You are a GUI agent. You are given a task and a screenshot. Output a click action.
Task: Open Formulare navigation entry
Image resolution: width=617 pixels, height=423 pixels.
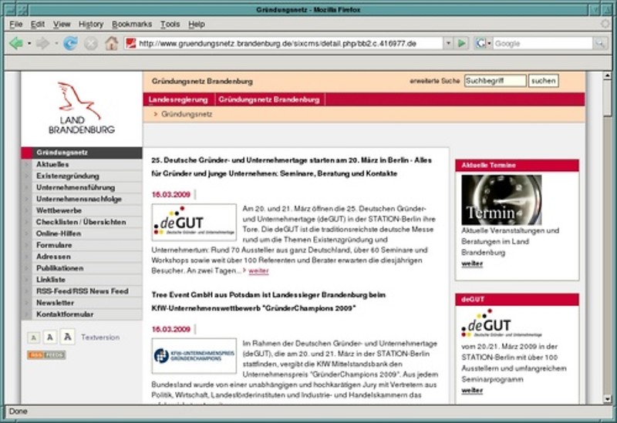[82, 245]
